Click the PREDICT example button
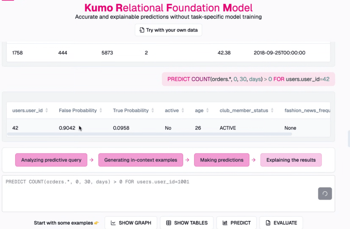Viewport: 350px width, 229px height. click(x=236, y=222)
